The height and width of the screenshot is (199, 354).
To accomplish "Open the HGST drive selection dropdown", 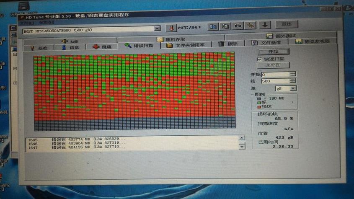I will 157,28.
